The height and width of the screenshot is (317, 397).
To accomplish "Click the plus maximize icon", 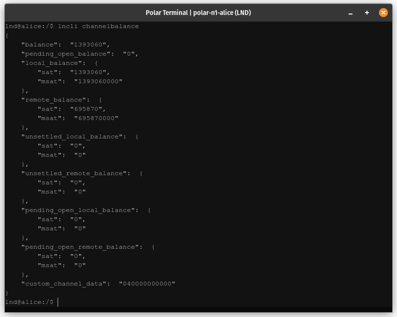I will [366, 13].
